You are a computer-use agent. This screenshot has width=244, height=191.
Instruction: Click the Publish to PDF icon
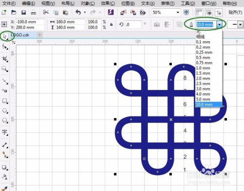pyautogui.click(x=142, y=12)
